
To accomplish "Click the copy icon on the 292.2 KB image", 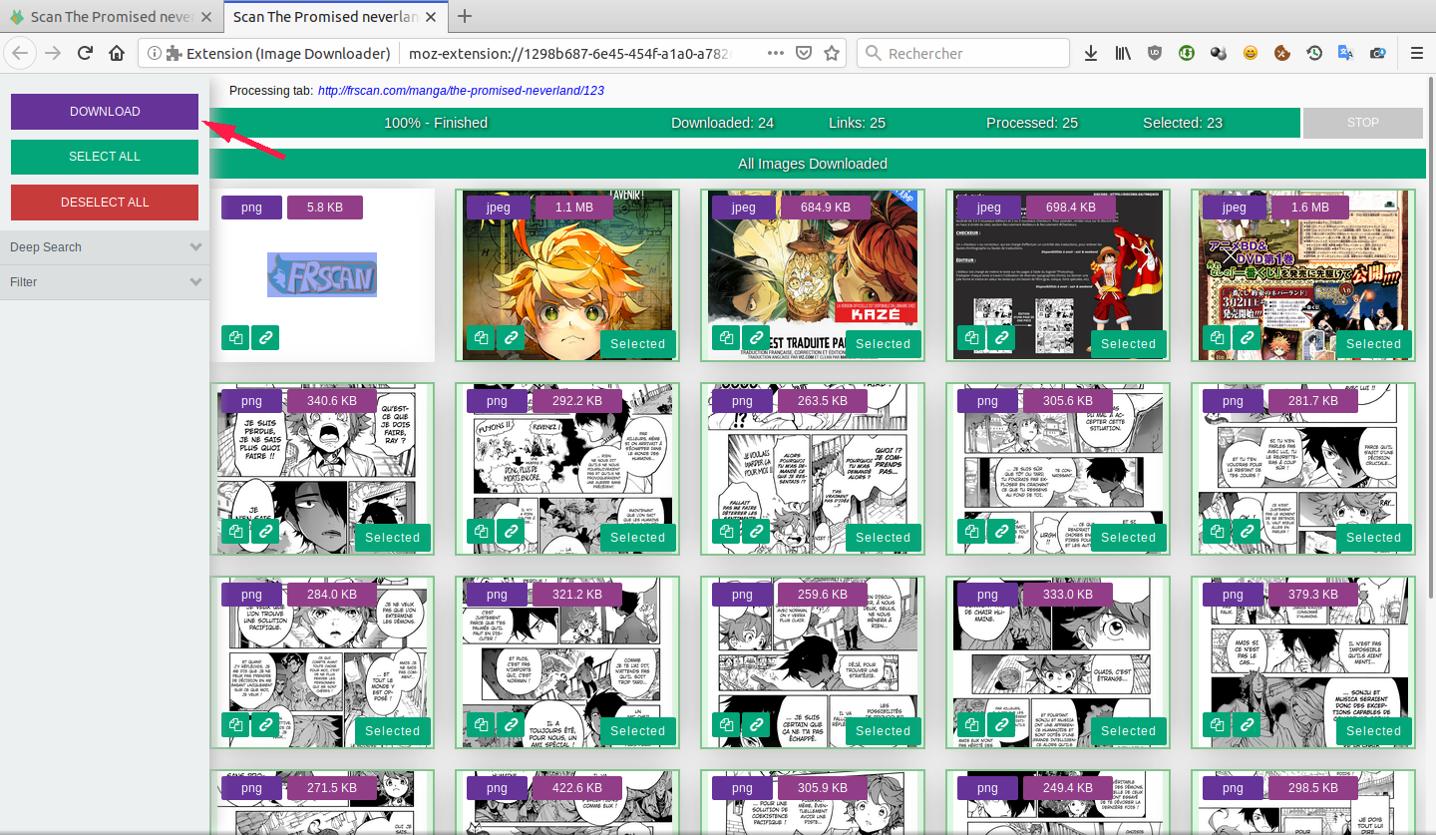I will [481, 532].
